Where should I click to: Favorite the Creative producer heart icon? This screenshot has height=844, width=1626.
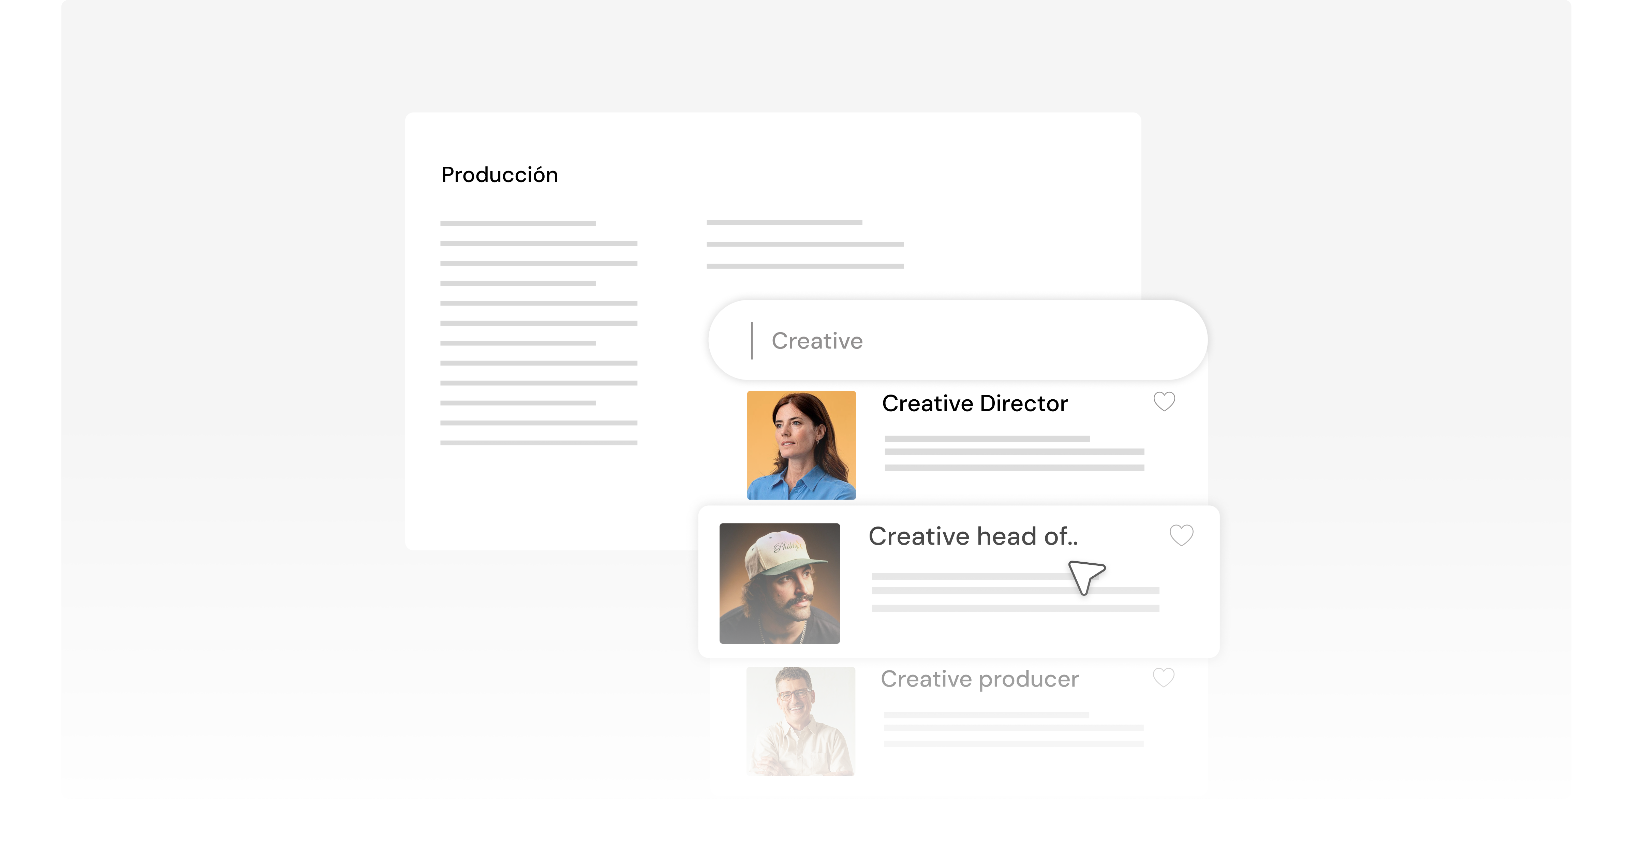click(x=1163, y=677)
